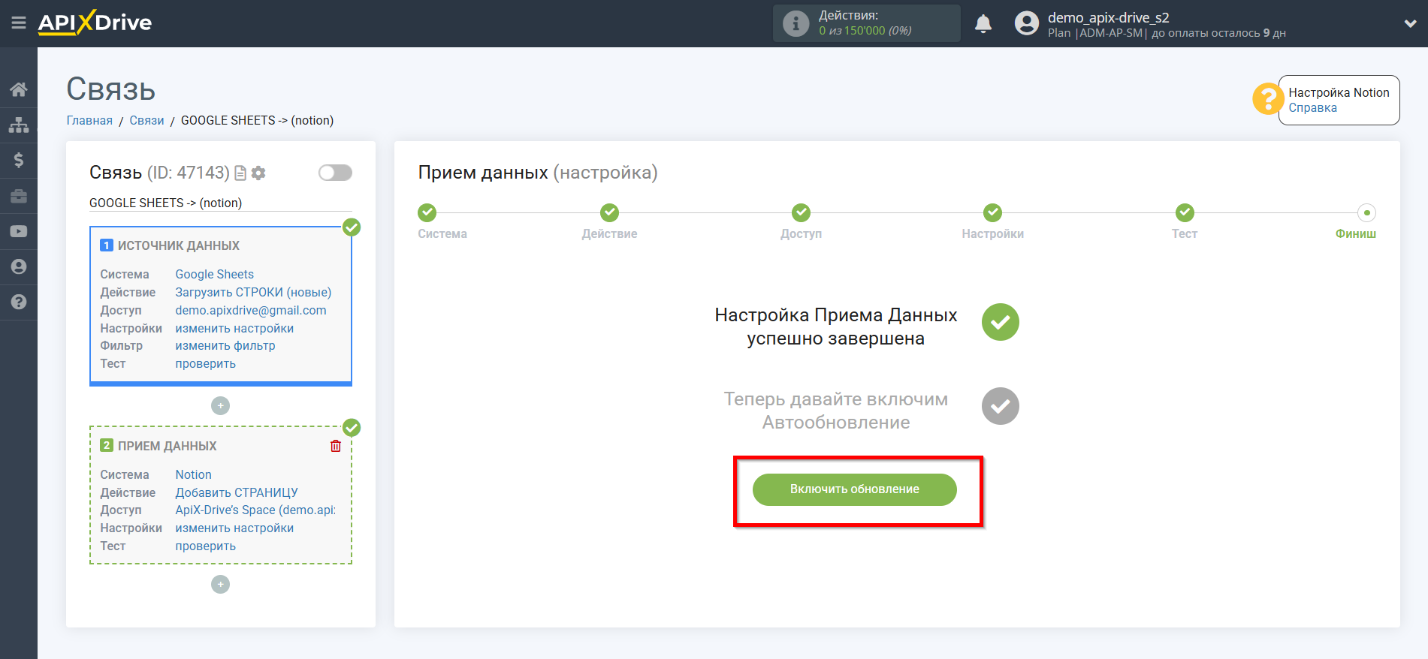Click Добавить СТРАНИЦУ action link
Image resolution: width=1428 pixels, height=659 pixels.
pyautogui.click(x=237, y=492)
